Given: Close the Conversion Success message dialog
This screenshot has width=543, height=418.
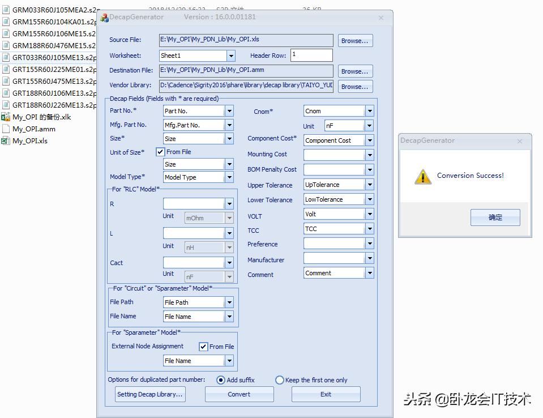Looking at the screenshot, I should pyautogui.click(x=519, y=141).
